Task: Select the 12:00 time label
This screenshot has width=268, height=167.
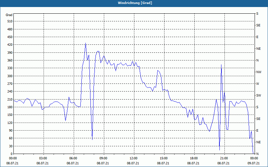Action: click(x=133, y=158)
